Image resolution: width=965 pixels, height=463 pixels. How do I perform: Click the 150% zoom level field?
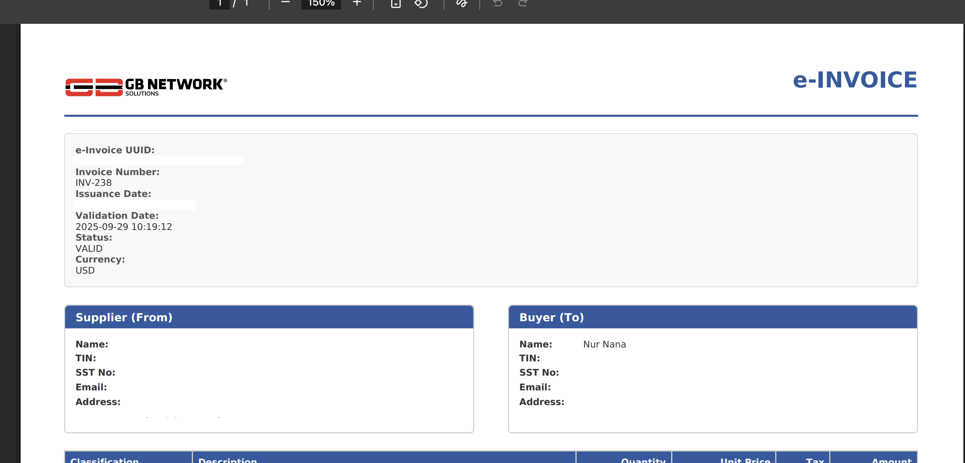coord(321,4)
